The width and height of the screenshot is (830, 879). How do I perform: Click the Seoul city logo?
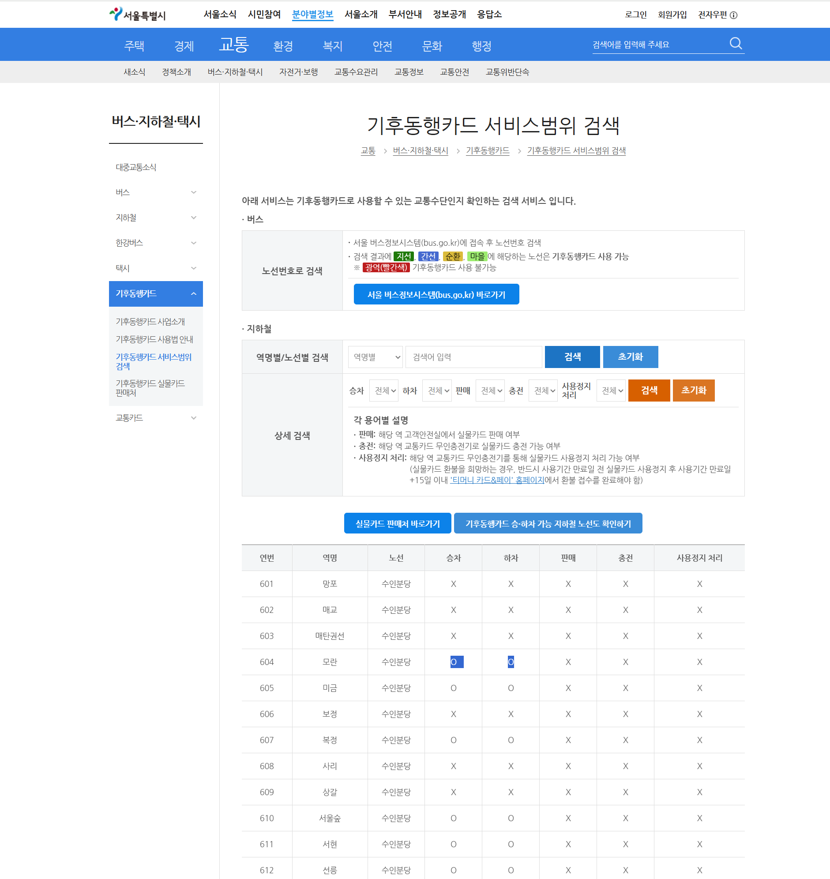[138, 14]
